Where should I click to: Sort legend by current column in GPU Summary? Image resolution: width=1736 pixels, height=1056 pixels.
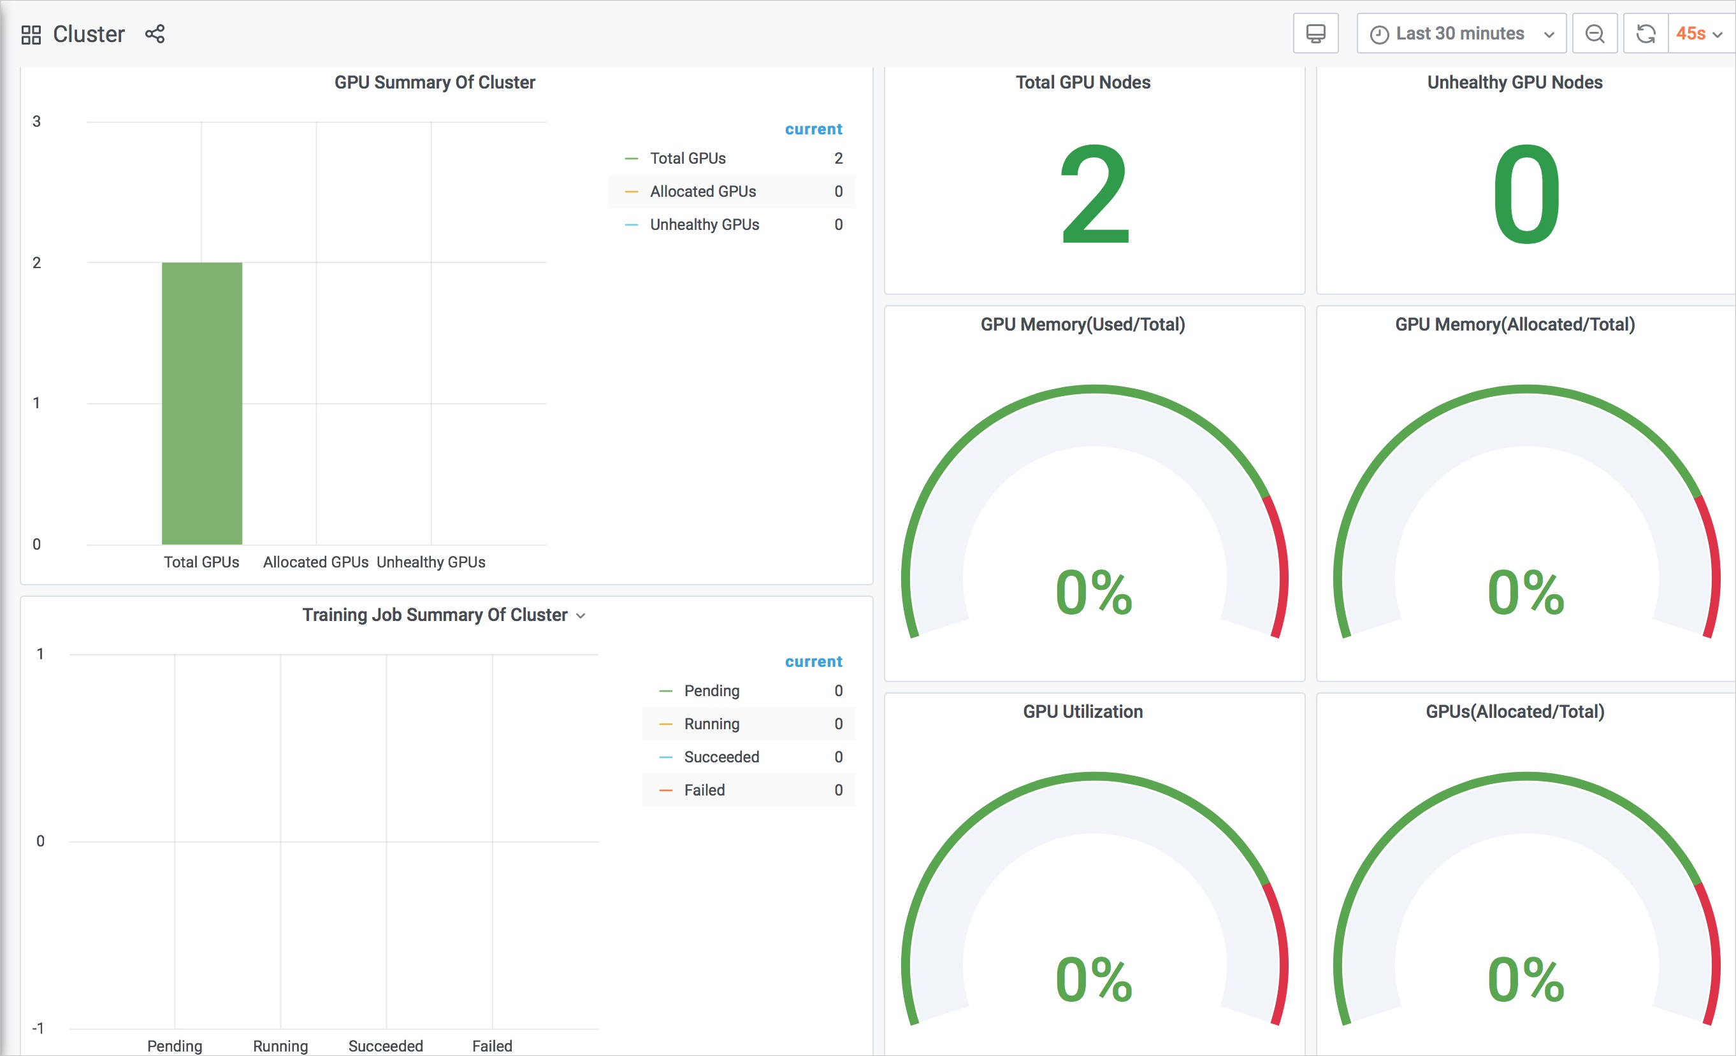813,129
